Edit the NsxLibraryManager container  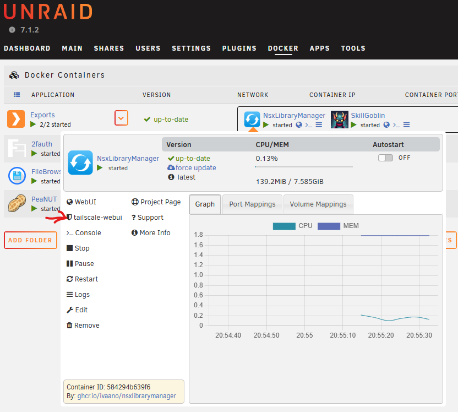pos(77,310)
